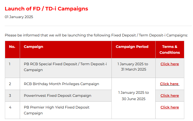Viewport: 193px width, 121px height.
Task: Click the "No." column header
Action: tap(12, 47)
